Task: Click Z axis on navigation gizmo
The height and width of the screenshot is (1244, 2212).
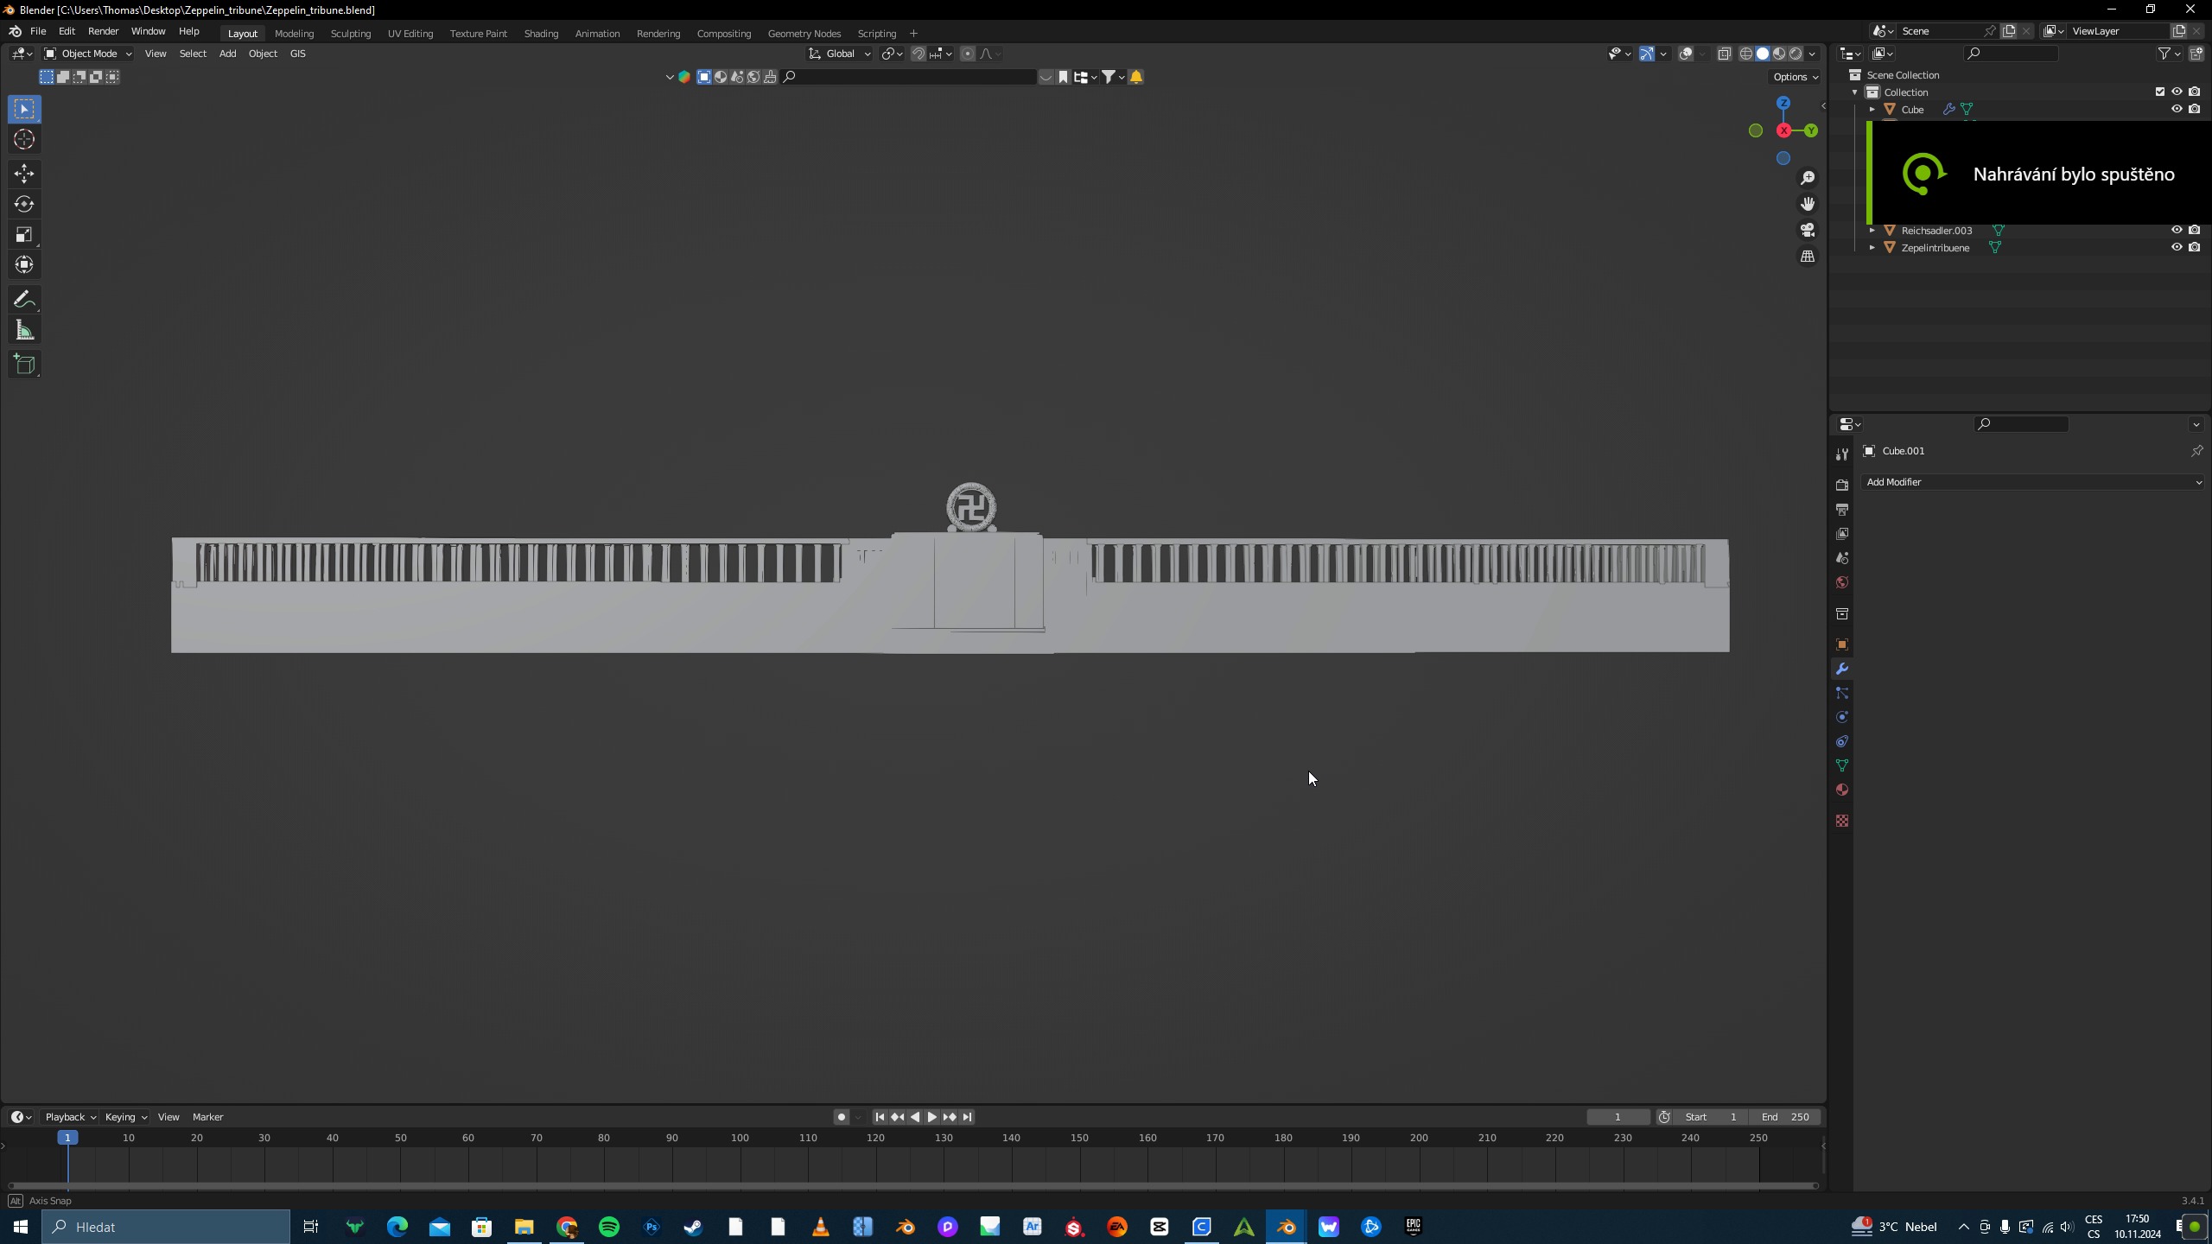Action: click(1783, 103)
